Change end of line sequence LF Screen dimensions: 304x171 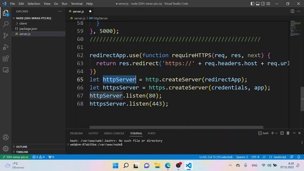click(x=264, y=157)
